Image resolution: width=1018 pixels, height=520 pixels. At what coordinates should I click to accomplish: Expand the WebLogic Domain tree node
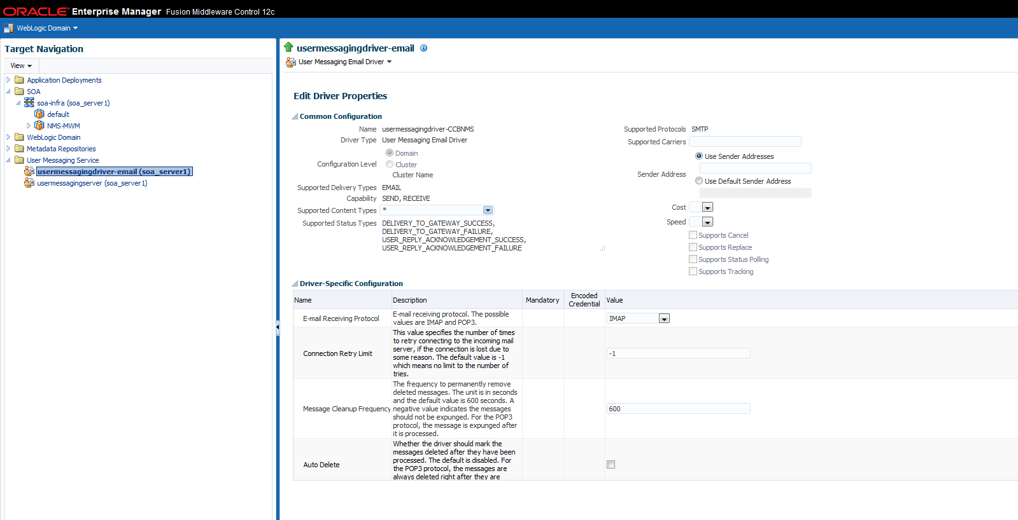pyautogui.click(x=8, y=137)
